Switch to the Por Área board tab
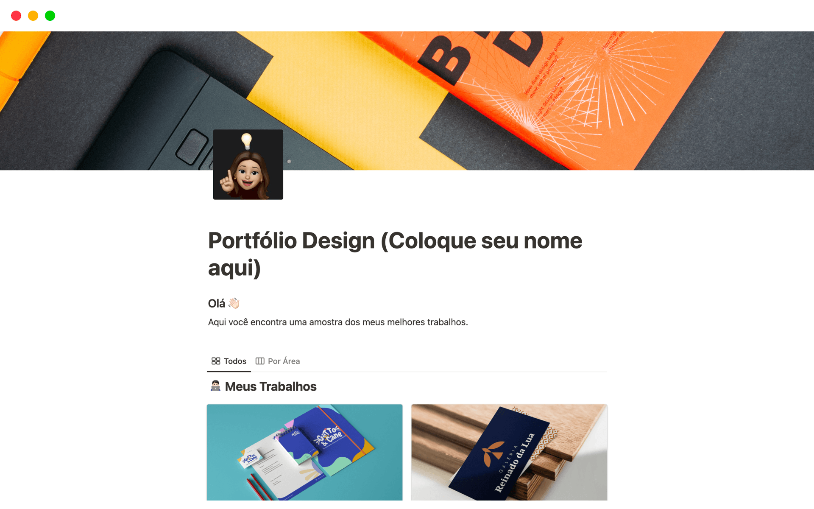This screenshot has width=814, height=509. pos(278,361)
